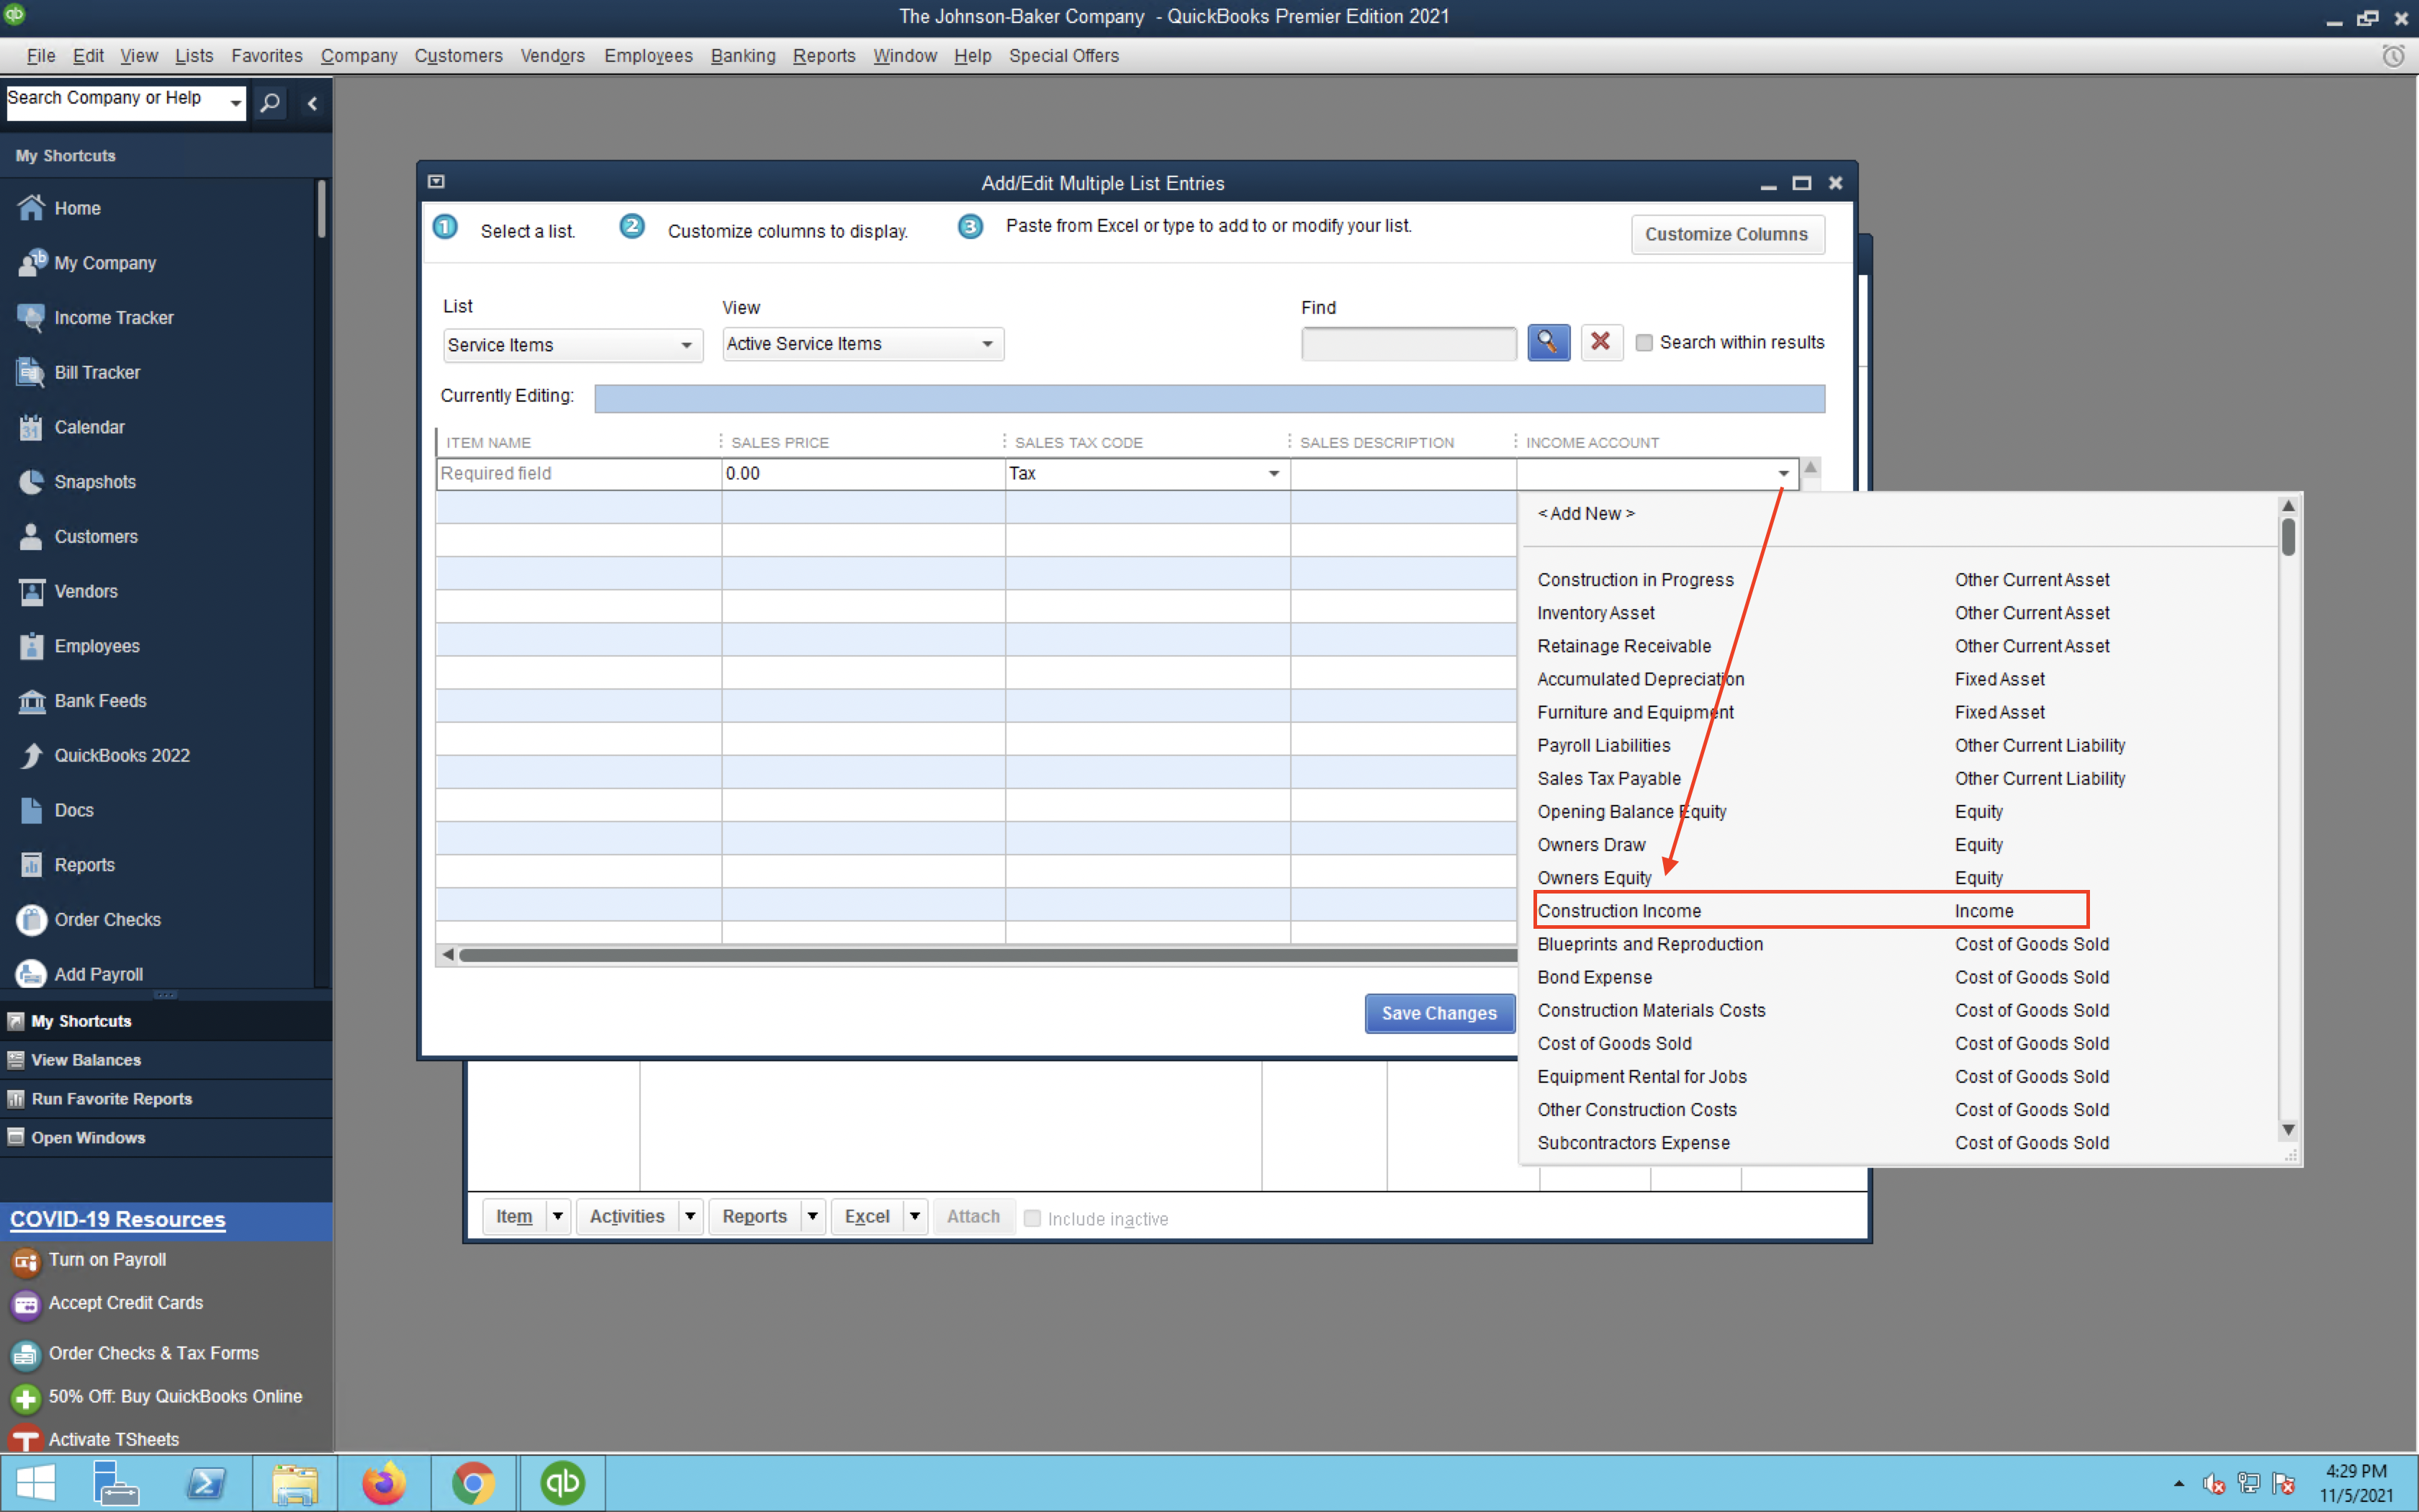Open the Help menu
Viewport: 2419px width, 1512px height.
[972, 56]
